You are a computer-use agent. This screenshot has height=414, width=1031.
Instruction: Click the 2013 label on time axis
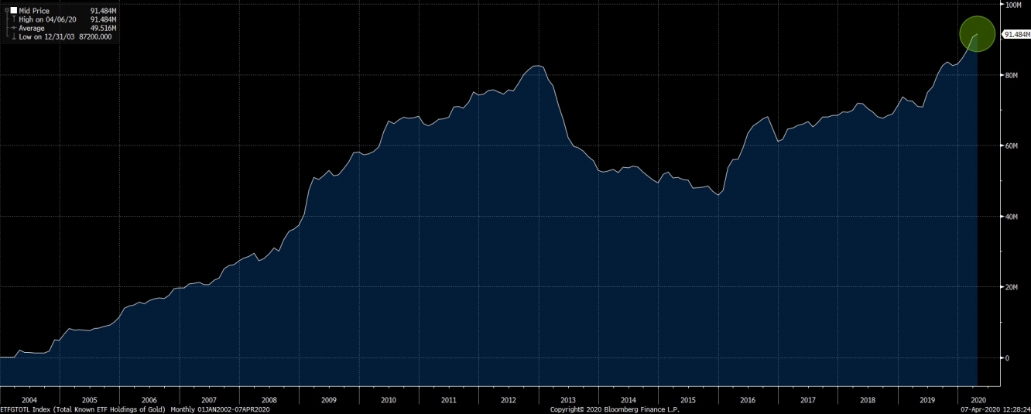[568, 400]
